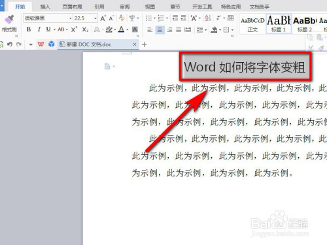Click the blue cube icon beside WPS logo
Image resolution: width=327 pixels, height=245 pixels.
52,44
